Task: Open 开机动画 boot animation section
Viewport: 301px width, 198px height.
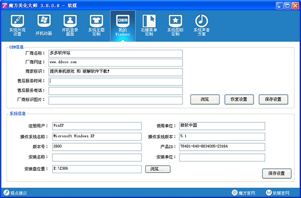Action: (44, 25)
